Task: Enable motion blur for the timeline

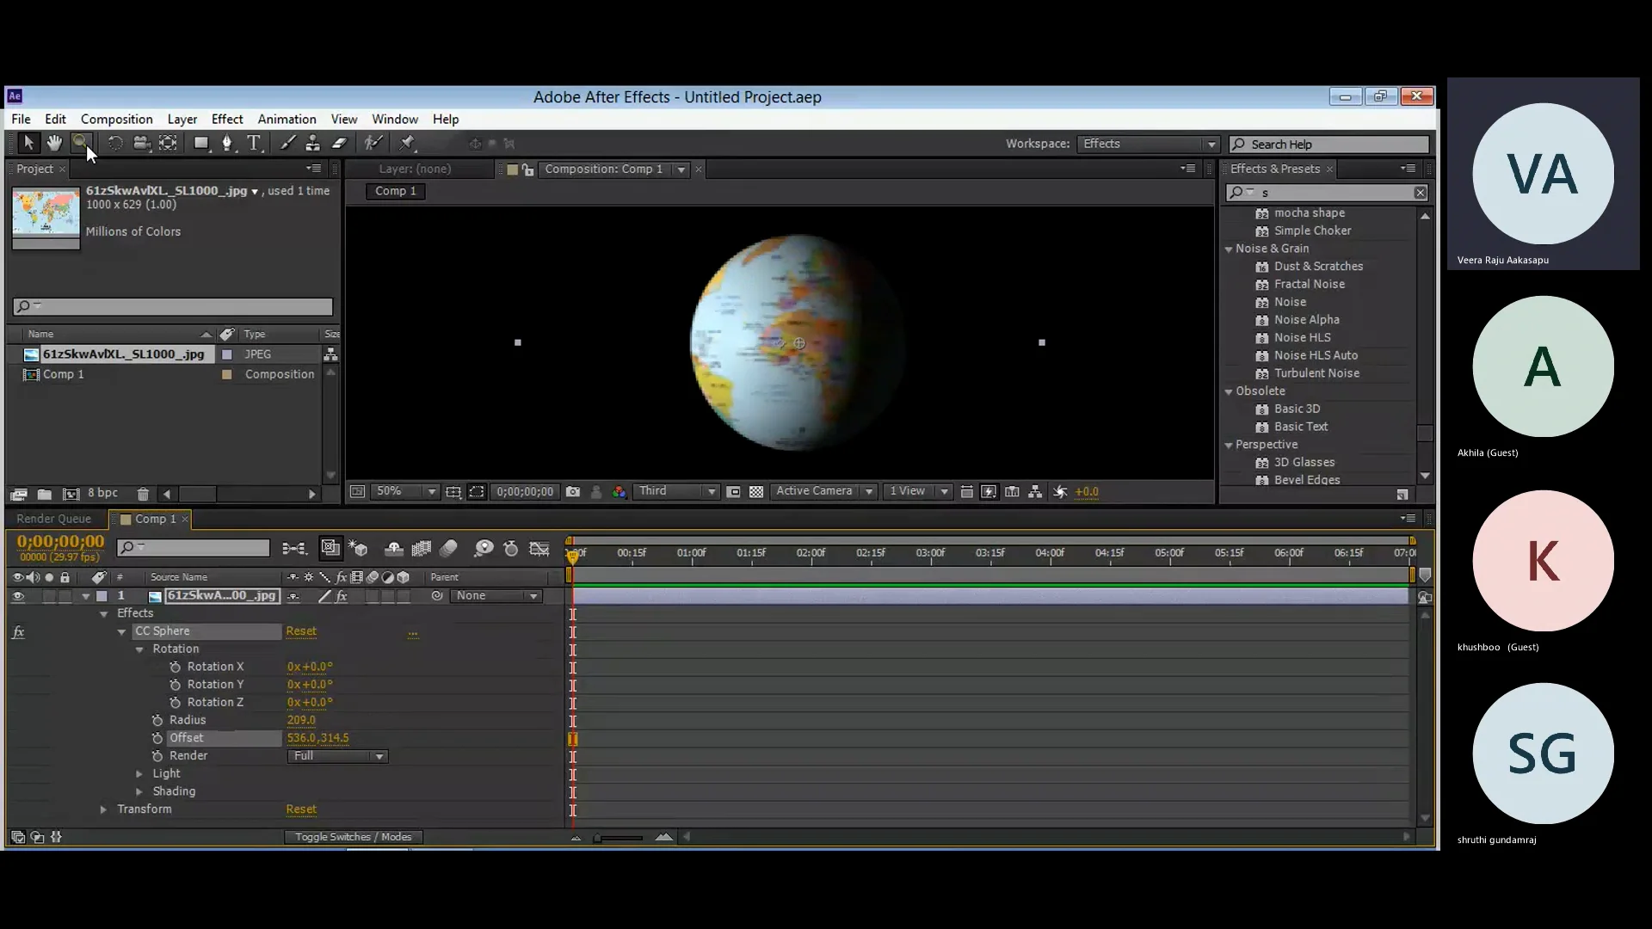Action: (x=448, y=548)
